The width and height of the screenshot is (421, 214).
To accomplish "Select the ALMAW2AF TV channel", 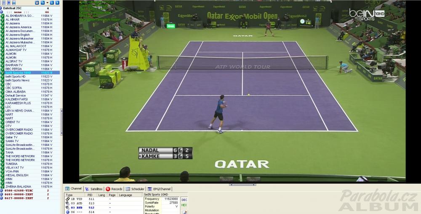I will click(x=30, y=50).
